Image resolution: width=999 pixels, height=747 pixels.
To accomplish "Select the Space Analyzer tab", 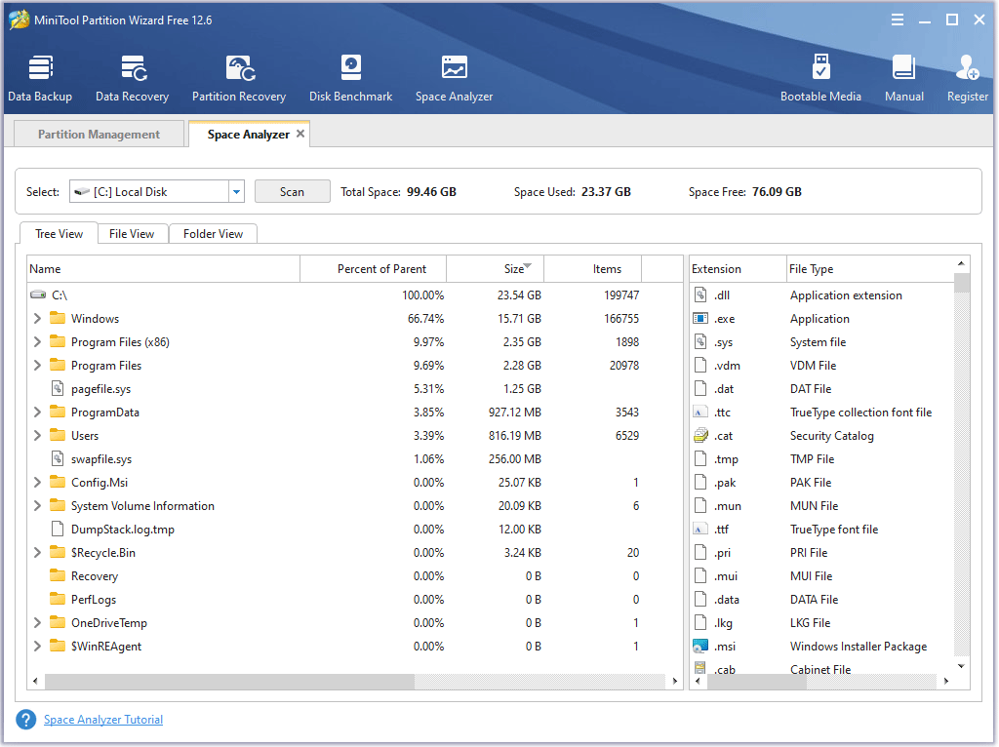I will click(248, 135).
